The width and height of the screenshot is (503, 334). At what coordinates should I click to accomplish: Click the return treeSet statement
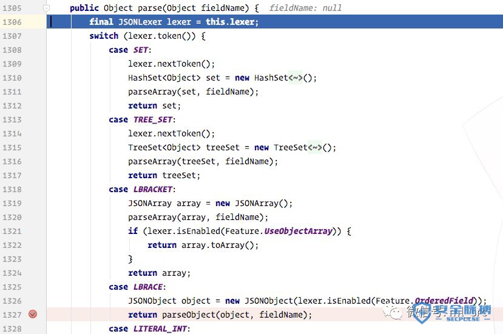click(164, 175)
